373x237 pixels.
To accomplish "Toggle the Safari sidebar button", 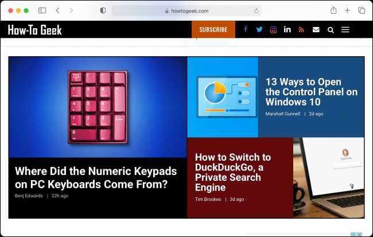I will pos(42,10).
